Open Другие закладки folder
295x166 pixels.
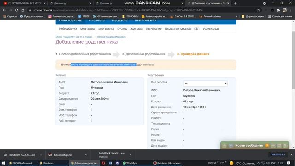[x=252, y=17]
